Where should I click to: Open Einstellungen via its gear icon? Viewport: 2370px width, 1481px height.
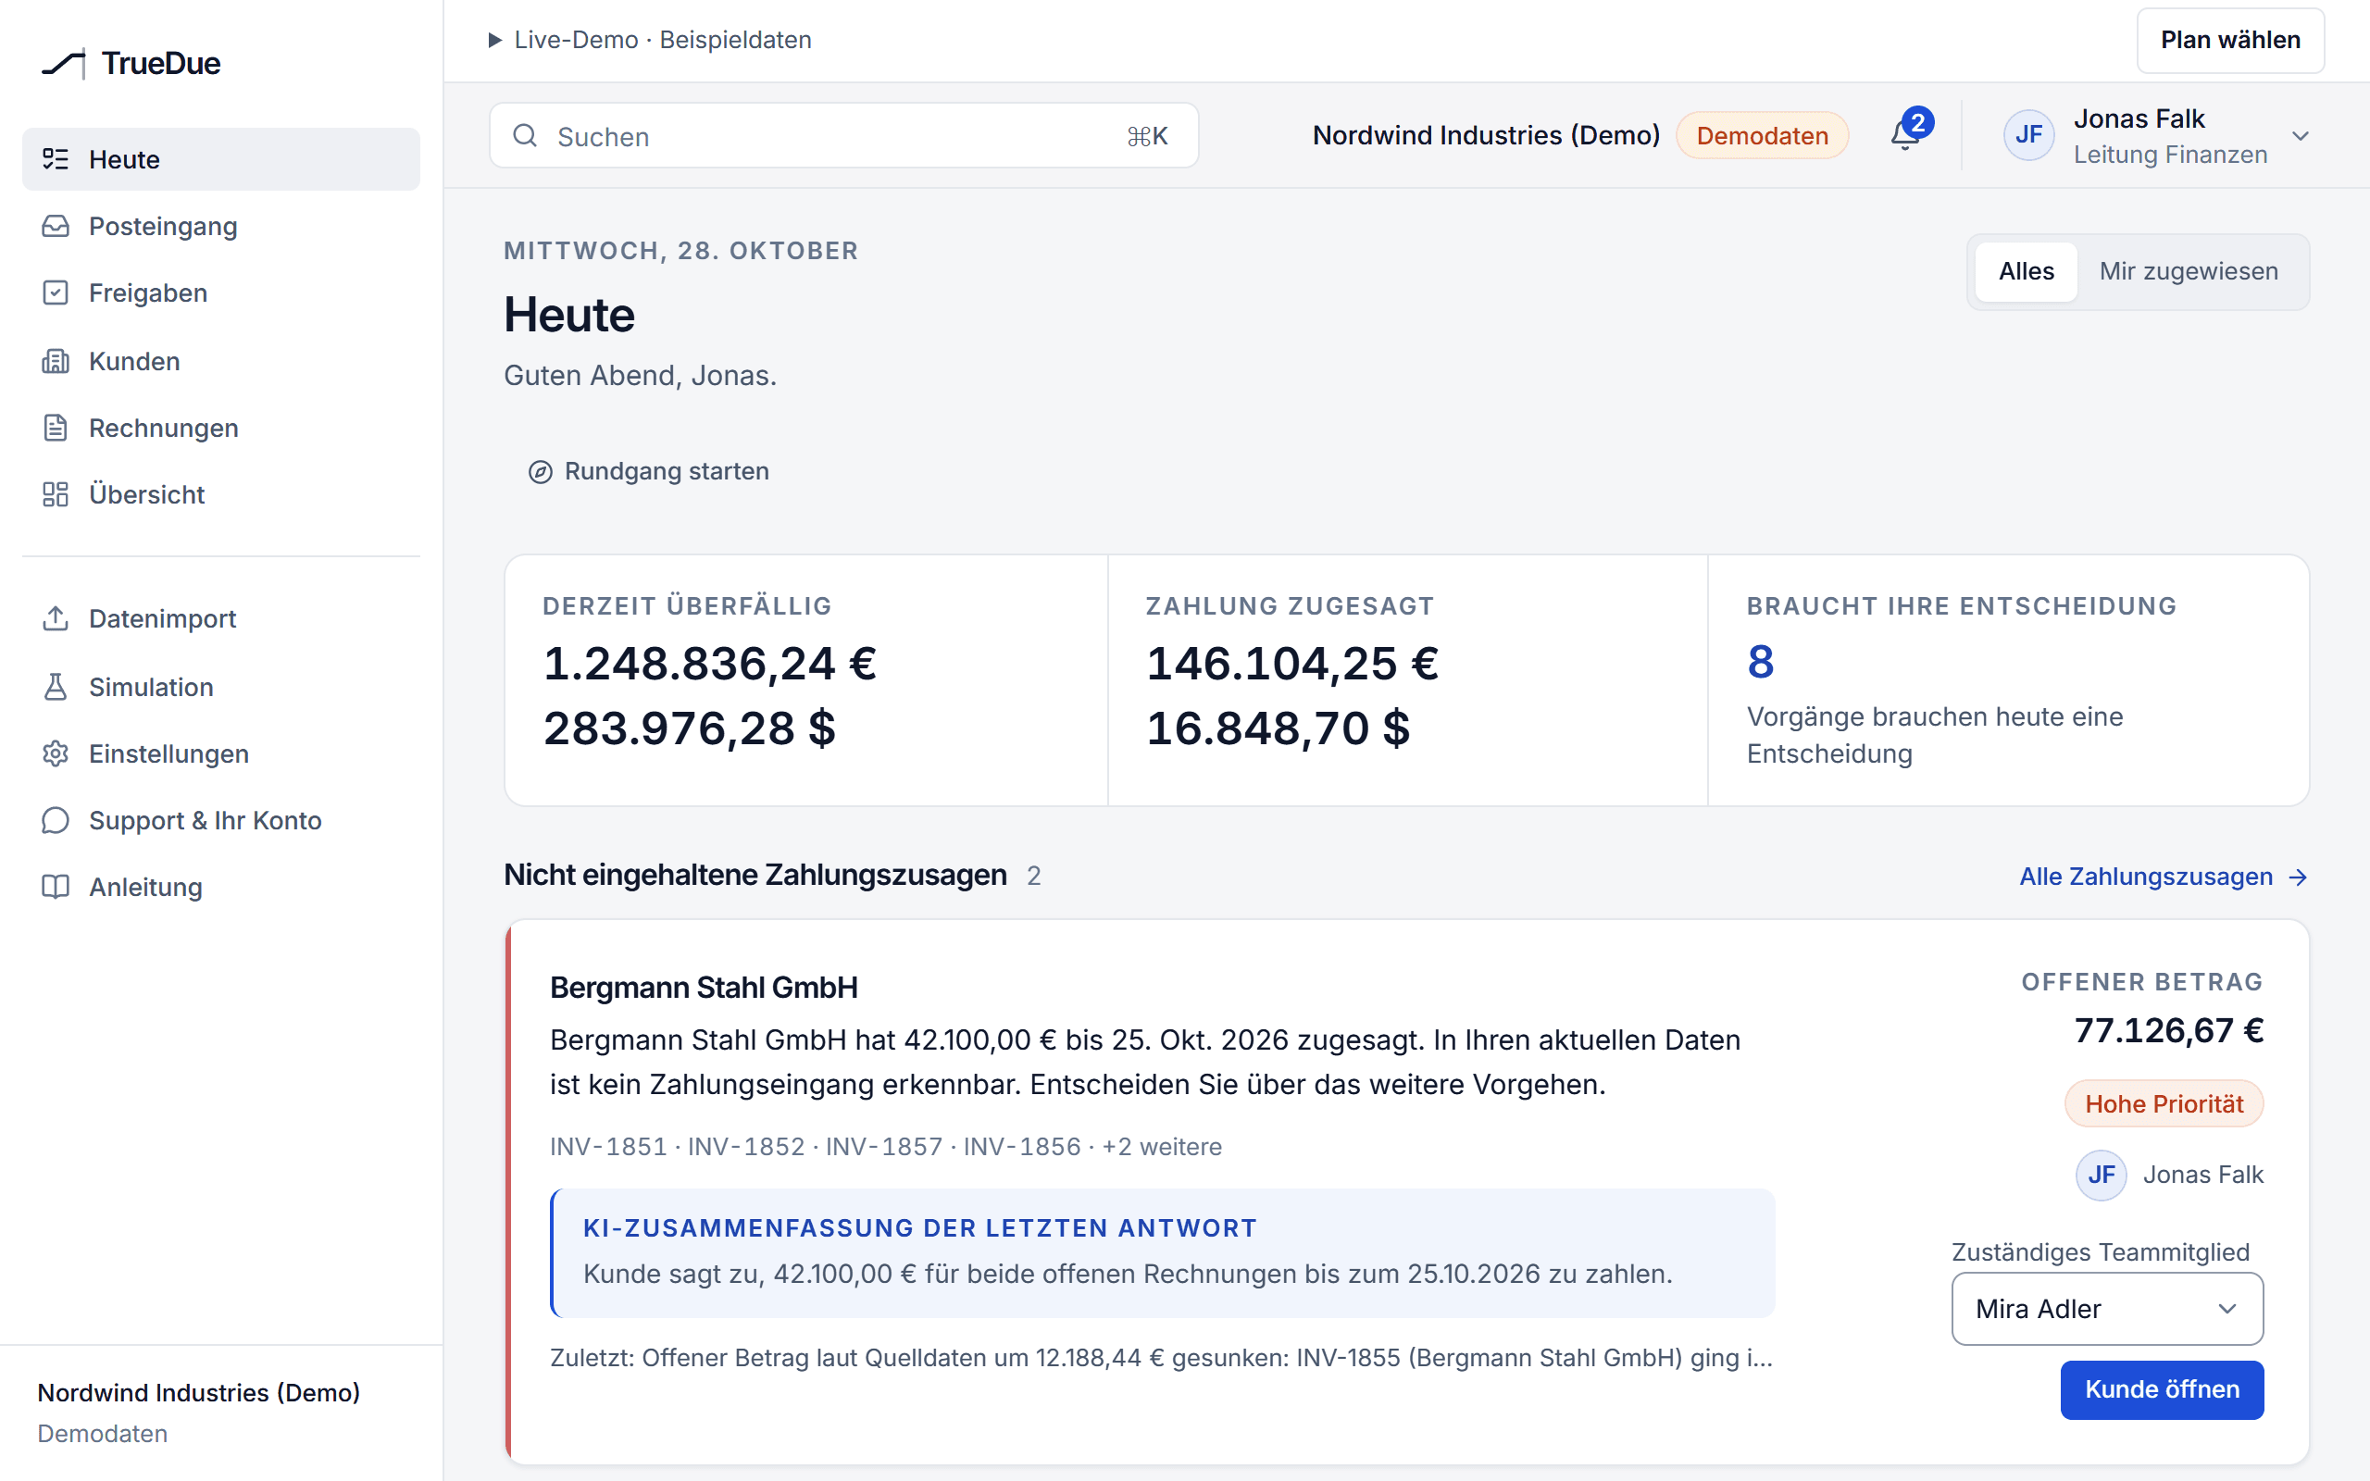[x=56, y=753]
